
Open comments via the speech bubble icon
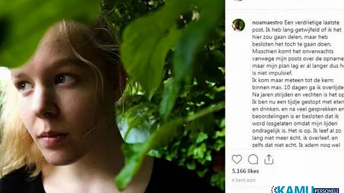point(253,159)
